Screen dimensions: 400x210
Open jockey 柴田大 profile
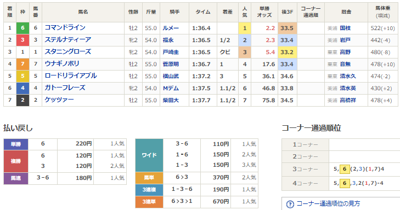pos(171,100)
